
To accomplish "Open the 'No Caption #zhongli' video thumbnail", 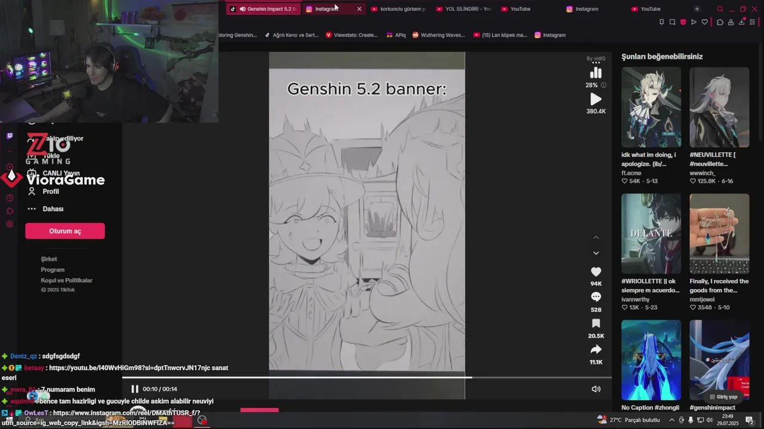I will [651, 360].
